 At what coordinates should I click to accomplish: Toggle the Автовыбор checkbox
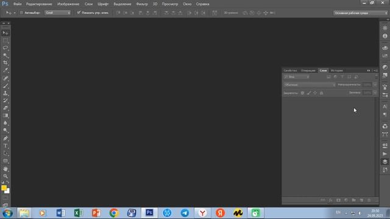click(21, 13)
